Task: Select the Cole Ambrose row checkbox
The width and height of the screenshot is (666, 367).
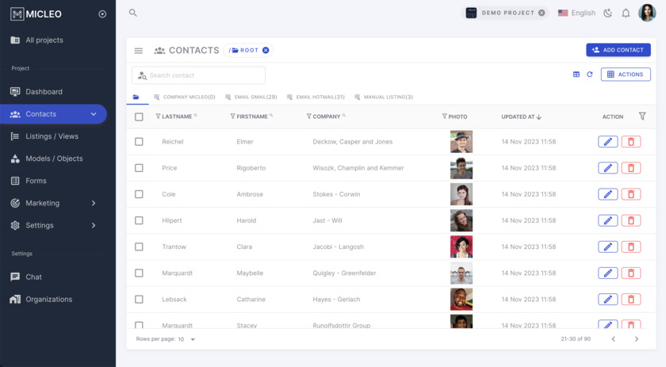Action: coord(139,194)
